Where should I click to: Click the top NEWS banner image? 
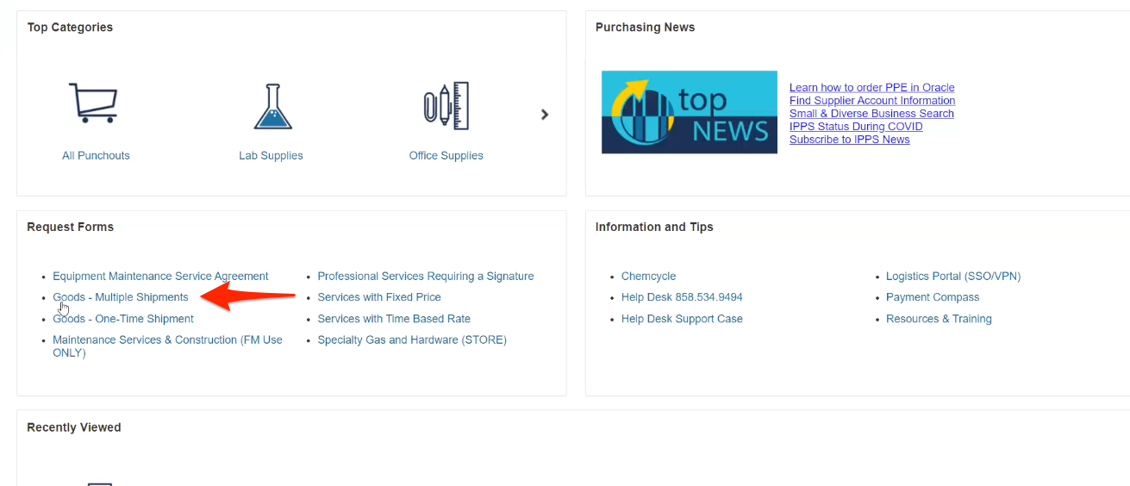(x=690, y=112)
